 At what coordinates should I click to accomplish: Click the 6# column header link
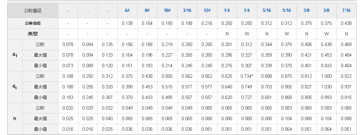127,11
